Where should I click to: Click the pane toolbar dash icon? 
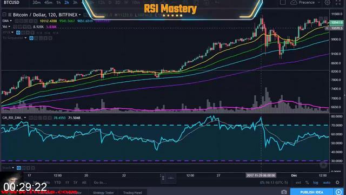[x=171, y=178]
